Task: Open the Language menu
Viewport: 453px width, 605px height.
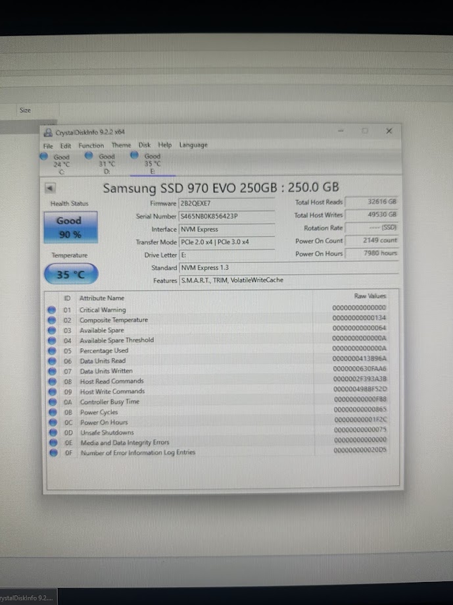Action: click(x=193, y=145)
